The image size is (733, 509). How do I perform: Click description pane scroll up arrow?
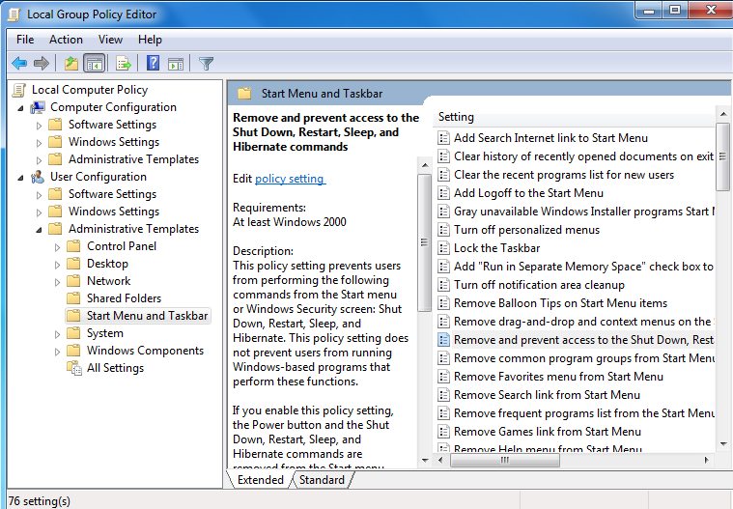(x=425, y=165)
